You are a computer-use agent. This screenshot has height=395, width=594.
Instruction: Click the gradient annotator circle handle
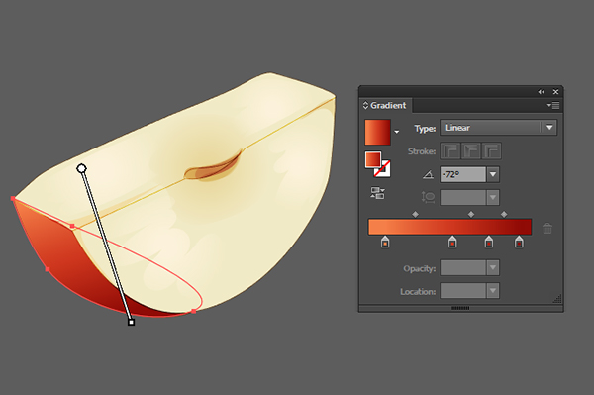click(x=81, y=168)
